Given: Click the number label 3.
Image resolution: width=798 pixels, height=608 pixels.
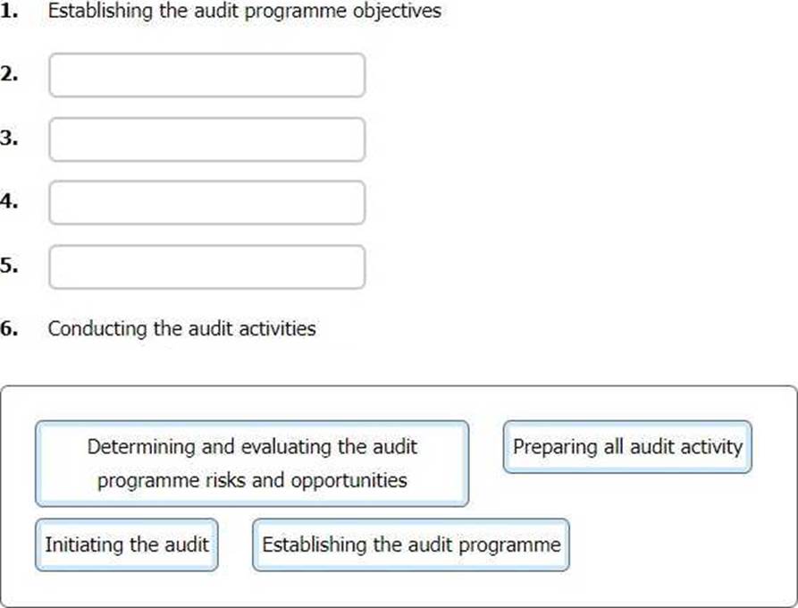Looking at the screenshot, I should tap(9, 138).
